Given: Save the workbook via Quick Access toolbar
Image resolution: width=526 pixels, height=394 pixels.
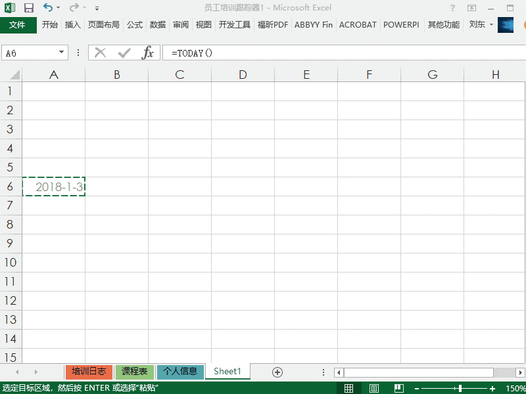Looking at the screenshot, I should 28,7.
